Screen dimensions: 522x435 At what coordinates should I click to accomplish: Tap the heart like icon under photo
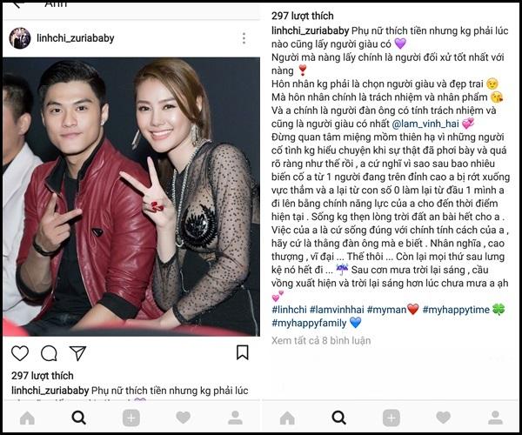20,353
